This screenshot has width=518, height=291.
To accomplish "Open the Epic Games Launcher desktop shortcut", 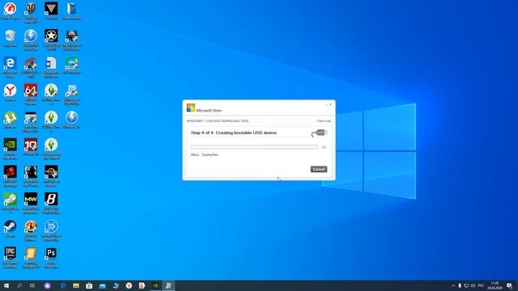I will pos(11,257).
